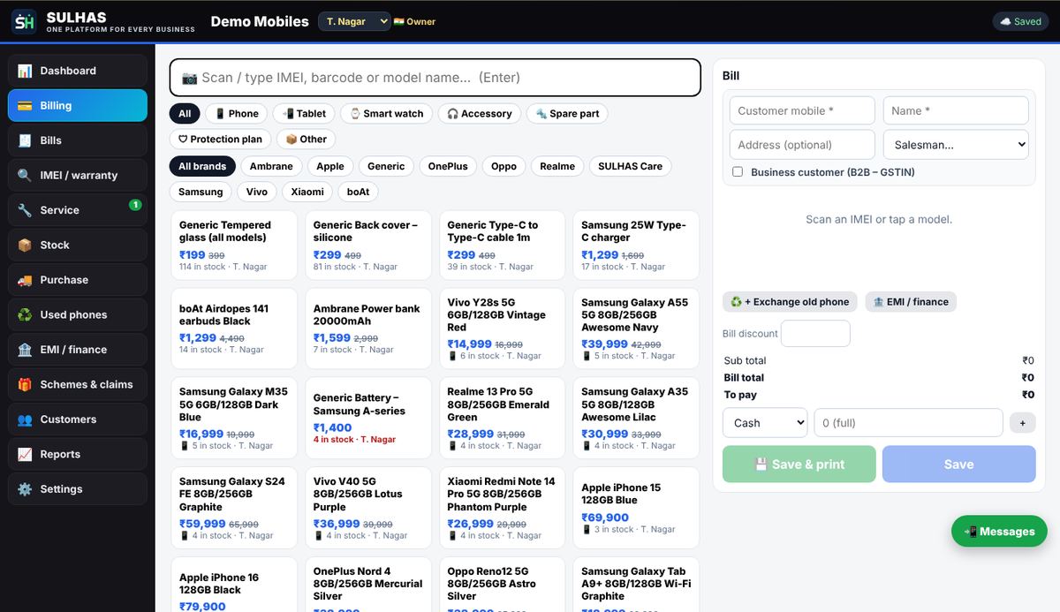Click the blue Save button
Screen dimensions: 1060x612
[x=958, y=464]
